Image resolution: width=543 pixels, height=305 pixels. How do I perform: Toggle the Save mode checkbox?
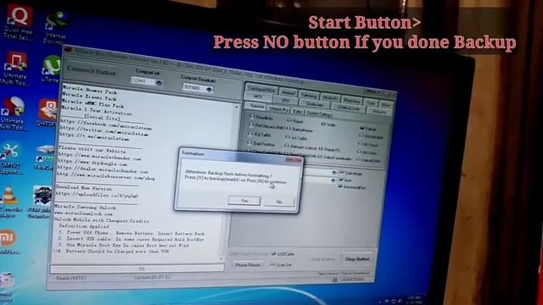coord(350,173)
